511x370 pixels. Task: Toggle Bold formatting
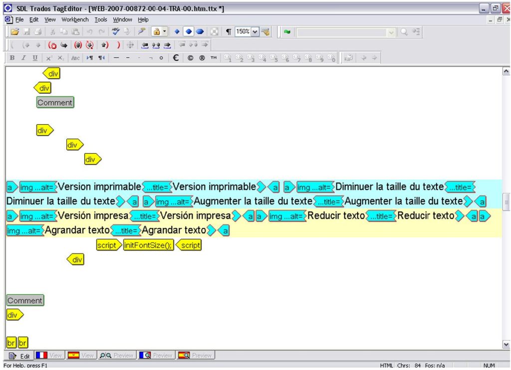tap(12, 58)
